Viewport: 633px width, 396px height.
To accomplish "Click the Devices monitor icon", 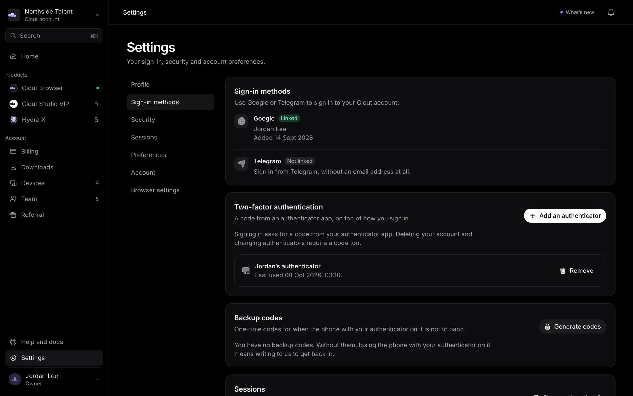I will pos(13,183).
